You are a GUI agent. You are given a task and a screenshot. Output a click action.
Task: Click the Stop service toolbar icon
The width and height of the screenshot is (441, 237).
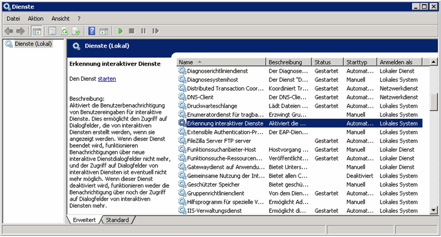click(x=131, y=31)
